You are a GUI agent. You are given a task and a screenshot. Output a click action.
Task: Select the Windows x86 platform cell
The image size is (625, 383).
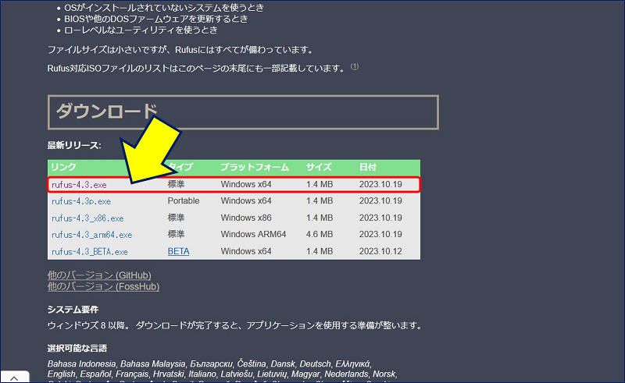[246, 218]
